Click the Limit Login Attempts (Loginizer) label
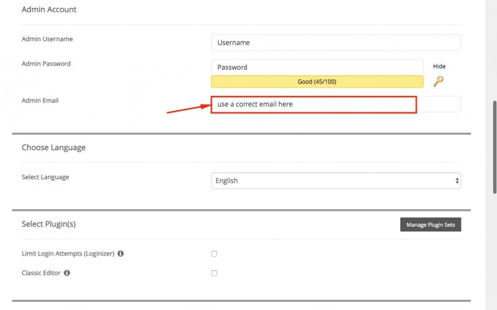Image resolution: width=497 pixels, height=310 pixels. click(x=68, y=254)
